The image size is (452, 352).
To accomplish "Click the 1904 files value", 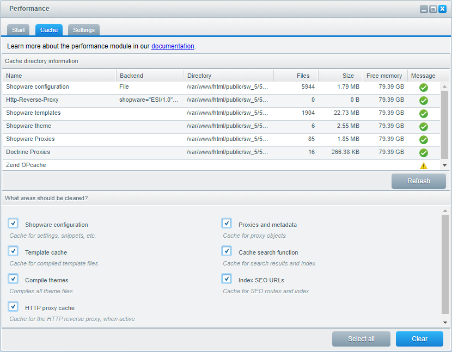I will tap(308, 113).
